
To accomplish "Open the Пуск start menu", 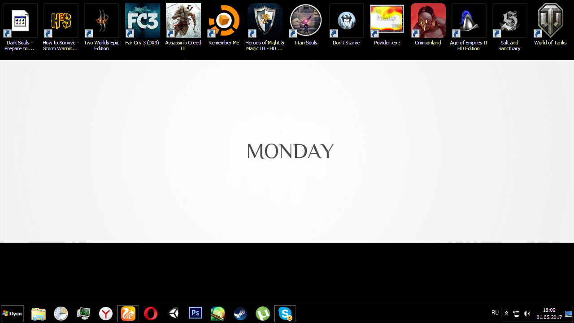I will pos(12,314).
